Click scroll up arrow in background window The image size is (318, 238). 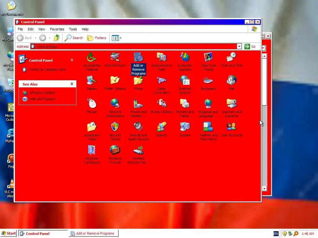coord(265,56)
